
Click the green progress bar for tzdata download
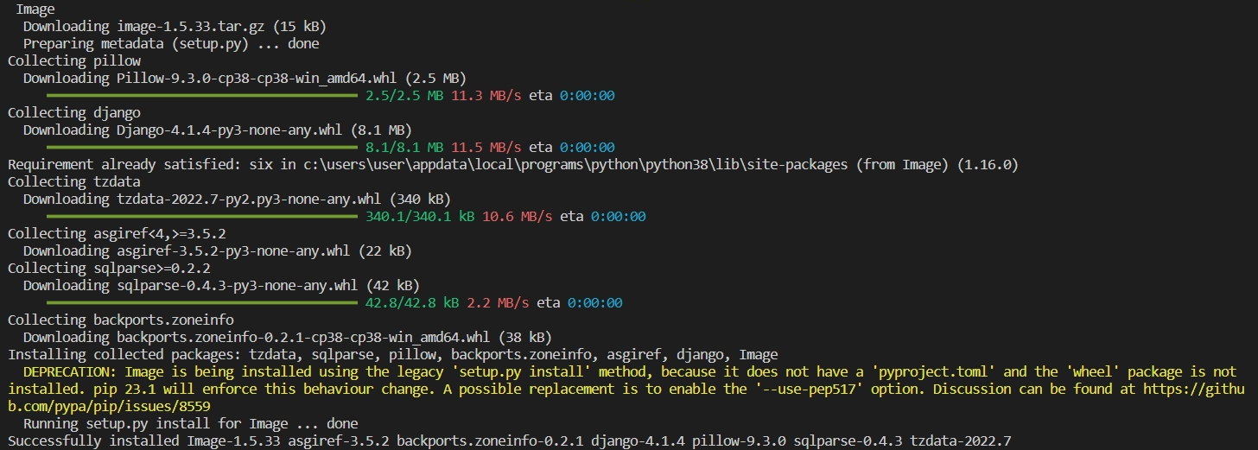coord(201,216)
